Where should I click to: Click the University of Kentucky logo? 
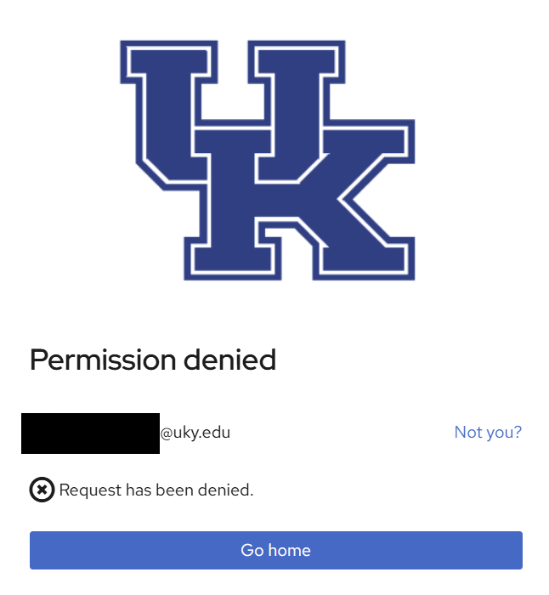coord(268,159)
